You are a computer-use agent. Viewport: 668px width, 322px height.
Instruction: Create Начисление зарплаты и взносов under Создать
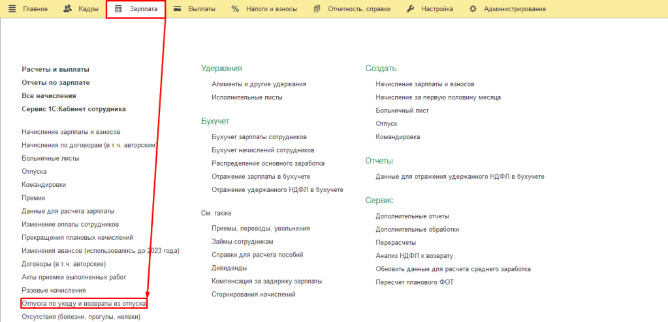(425, 84)
